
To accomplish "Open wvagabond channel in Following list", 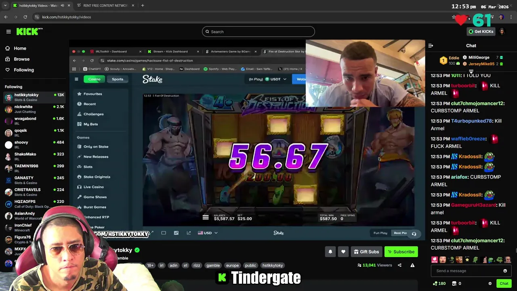I will click(x=35, y=121).
